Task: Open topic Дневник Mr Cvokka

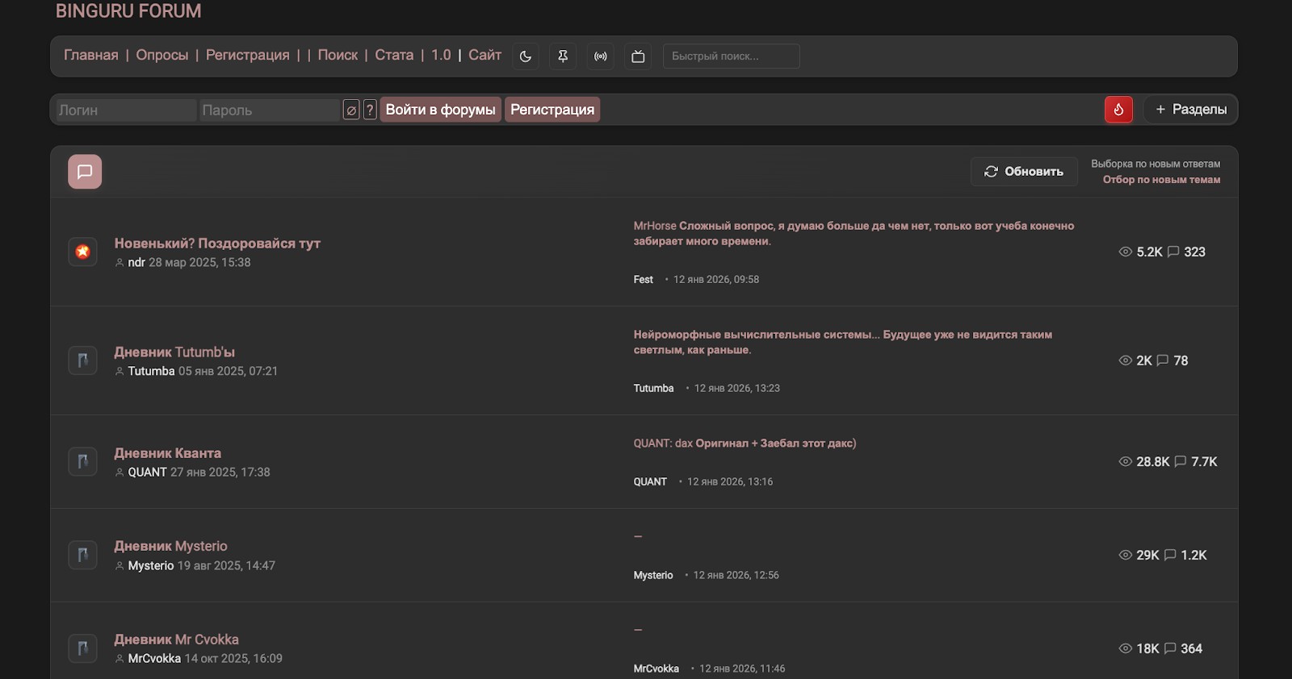Action: [176, 639]
